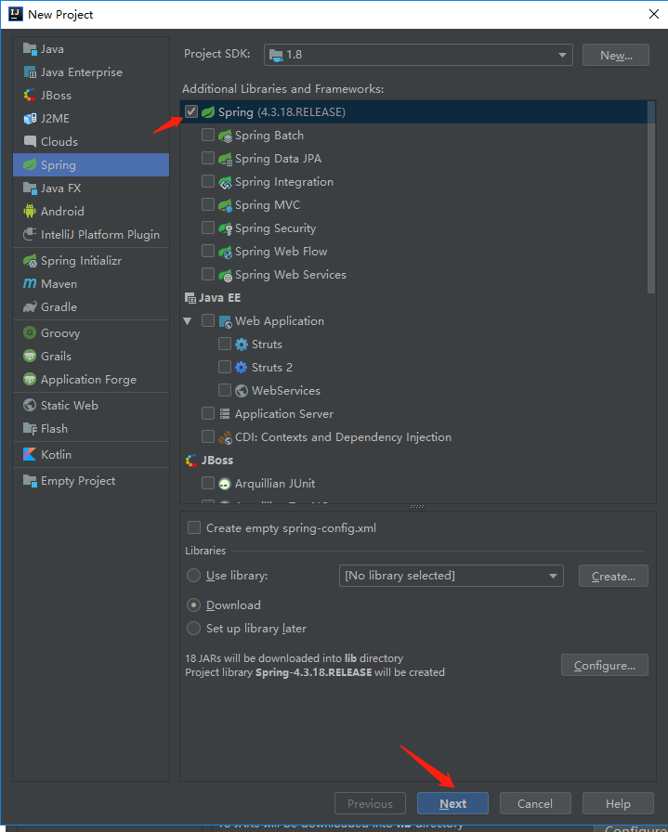This screenshot has width=668, height=832.
Task: Tick Create empty spring-config.xml checkbox
Action: pyautogui.click(x=194, y=527)
